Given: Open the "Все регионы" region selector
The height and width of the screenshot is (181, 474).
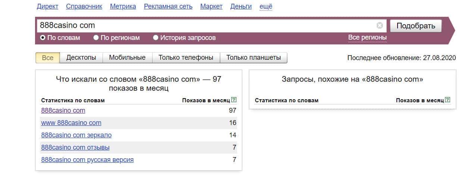Looking at the screenshot, I should pyautogui.click(x=367, y=37).
